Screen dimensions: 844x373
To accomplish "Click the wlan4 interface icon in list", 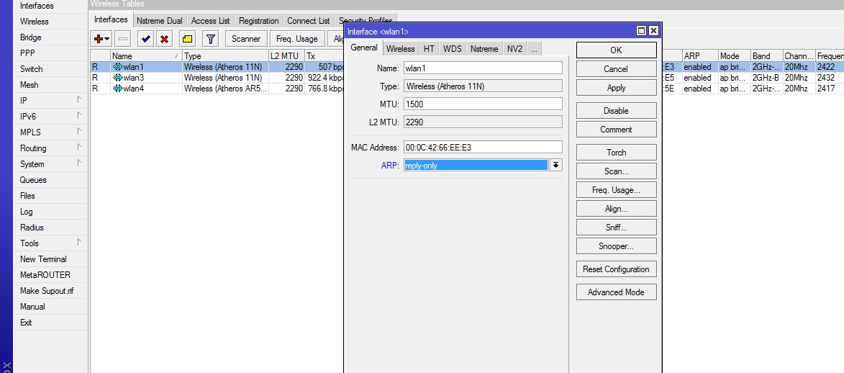I will 118,89.
